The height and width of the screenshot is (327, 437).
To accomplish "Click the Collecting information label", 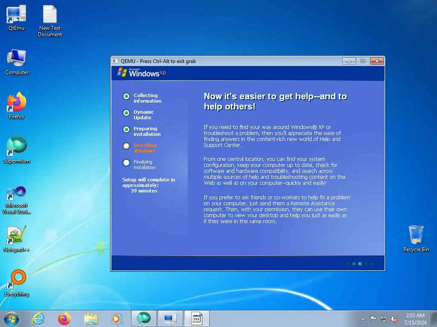I will pos(147,98).
